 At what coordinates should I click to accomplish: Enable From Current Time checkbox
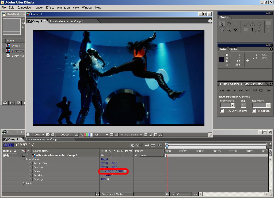tap(222, 111)
